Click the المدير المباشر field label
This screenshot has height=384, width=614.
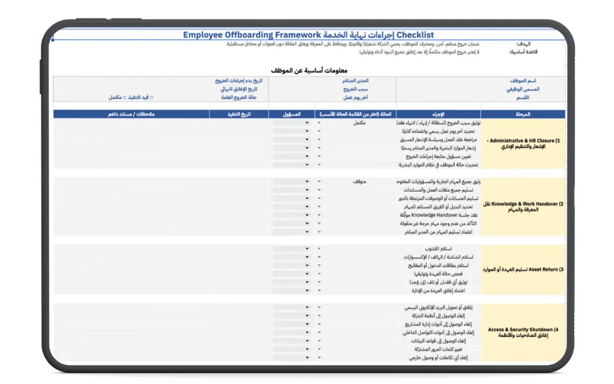pos(355,80)
